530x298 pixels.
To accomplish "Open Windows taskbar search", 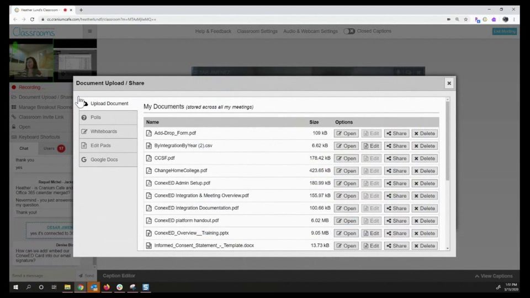I will click(x=28, y=287).
